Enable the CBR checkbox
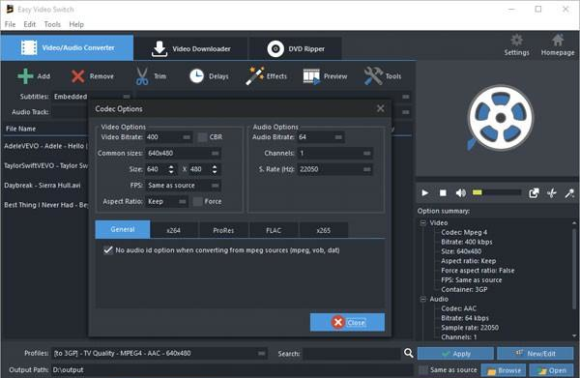Viewport: 580px width, 378px height. click(202, 137)
